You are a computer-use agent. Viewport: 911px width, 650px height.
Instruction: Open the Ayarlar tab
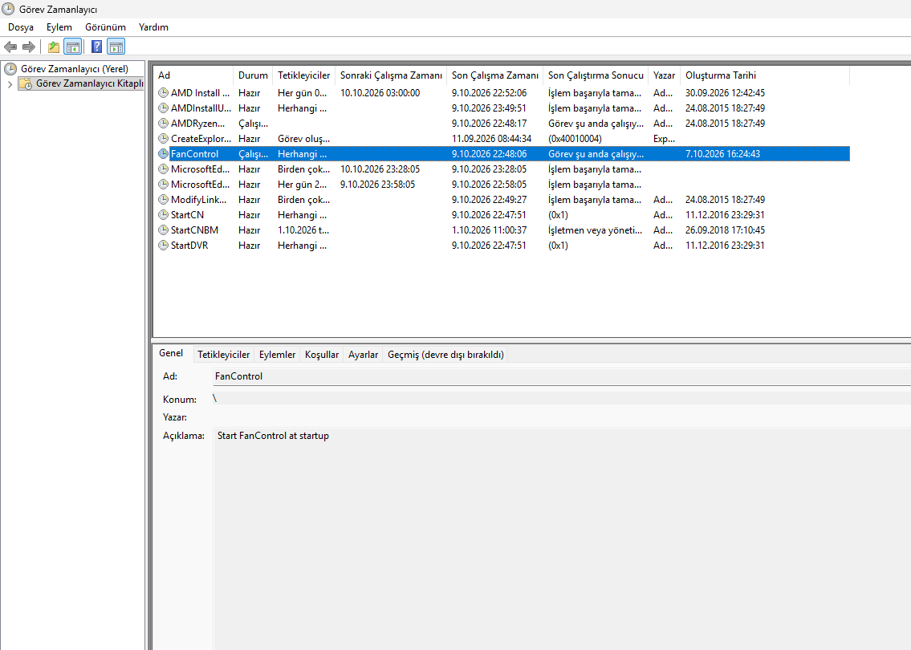pyautogui.click(x=363, y=355)
